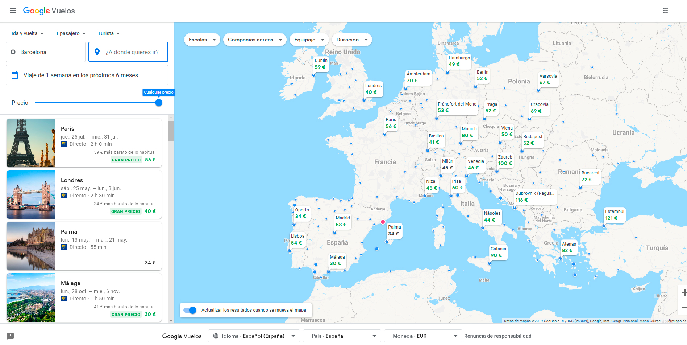The height and width of the screenshot is (345, 687).
Task: Click the Fráncfort del Meno 53 € marker
Action: point(457,107)
